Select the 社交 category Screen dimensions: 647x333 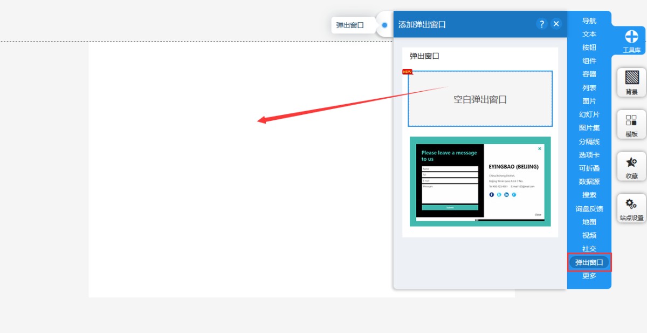click(x=589, y=249)
